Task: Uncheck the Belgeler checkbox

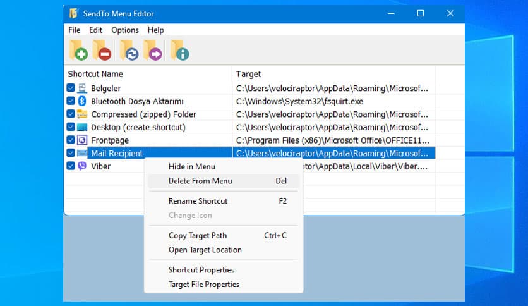Action: (71, 88)
